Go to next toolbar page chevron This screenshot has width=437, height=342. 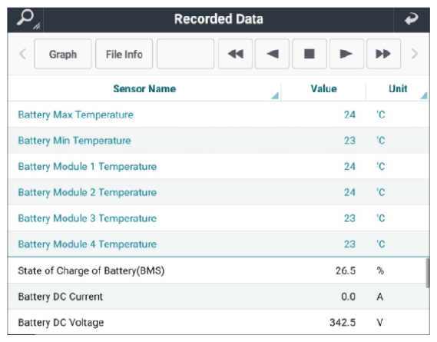click(x=415, y=54)
